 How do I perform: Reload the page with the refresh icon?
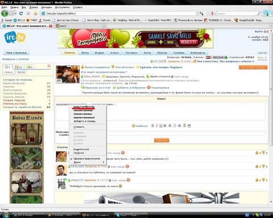click(x=21, y=14)
